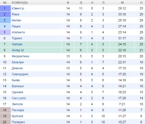Click the Торино team name
The height and width of the screenshot is (124, 145).
pyautogui.click(x=17, y=38)
